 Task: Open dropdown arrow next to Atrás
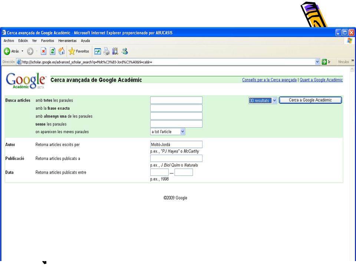tap(22, 51)
